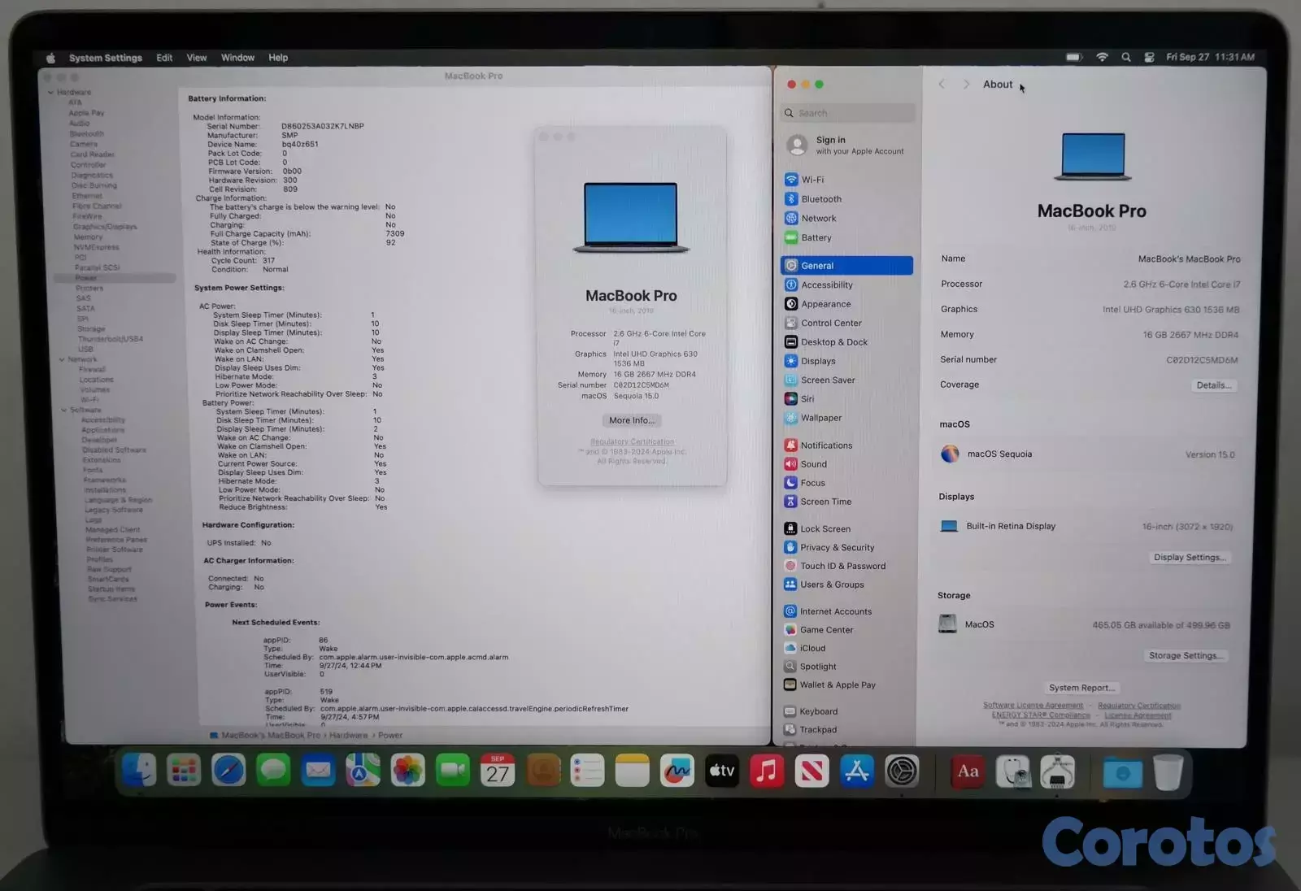Open the Battery settings pane
The image size is (1301, 891).
(x=816, y=238)
